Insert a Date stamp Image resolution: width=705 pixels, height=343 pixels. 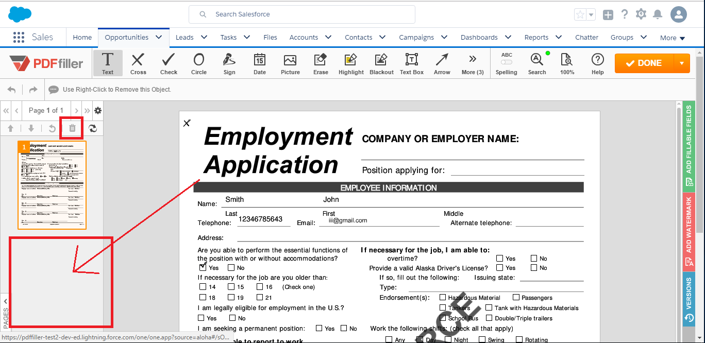[260, 63]
